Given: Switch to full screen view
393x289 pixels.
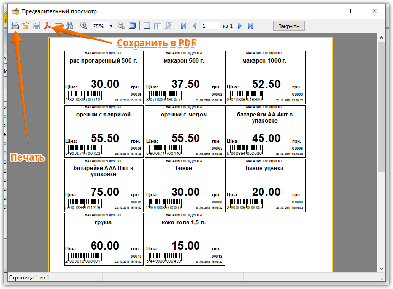Looking at the screenshot, I should tap(132, 26).
